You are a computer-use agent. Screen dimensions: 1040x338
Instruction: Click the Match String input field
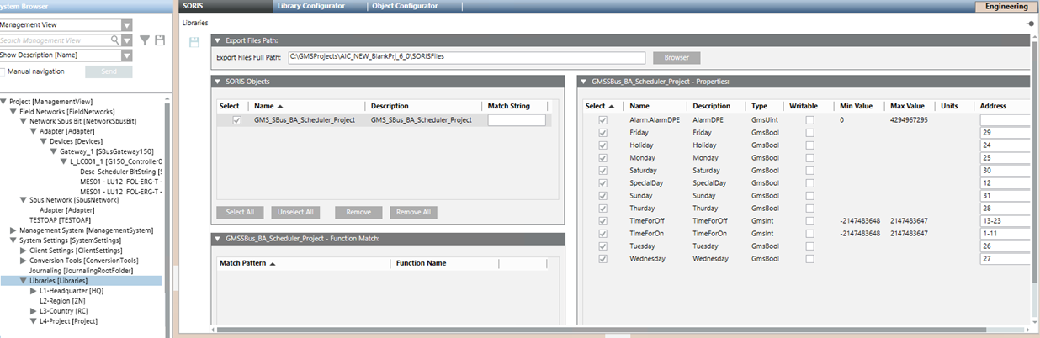516,120
